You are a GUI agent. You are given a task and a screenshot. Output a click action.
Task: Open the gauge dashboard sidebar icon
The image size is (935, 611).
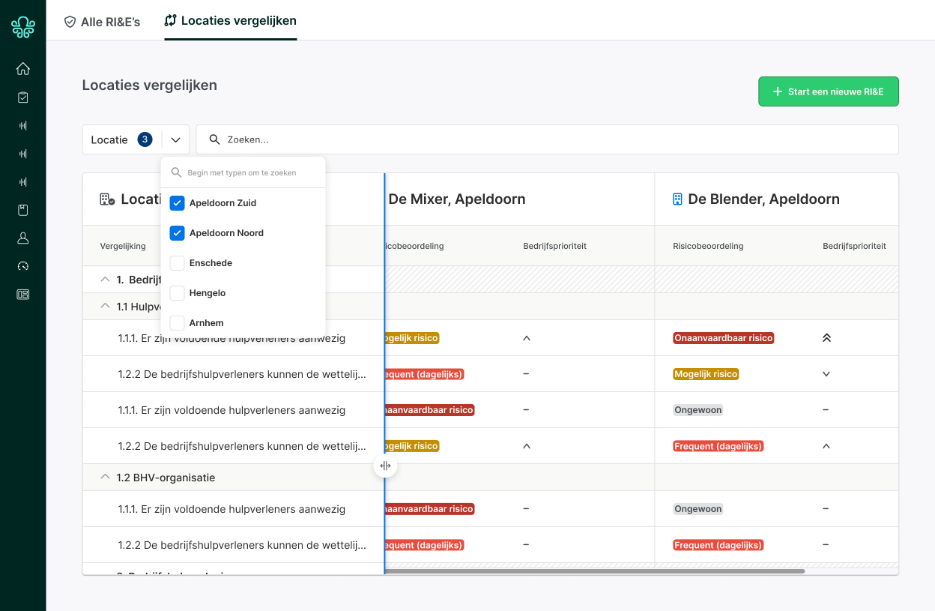pos(23,266)
